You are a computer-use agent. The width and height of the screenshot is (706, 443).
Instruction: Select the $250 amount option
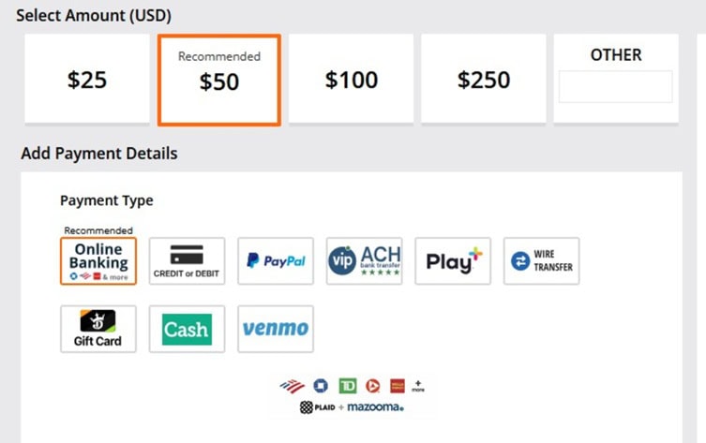point(484,80)
